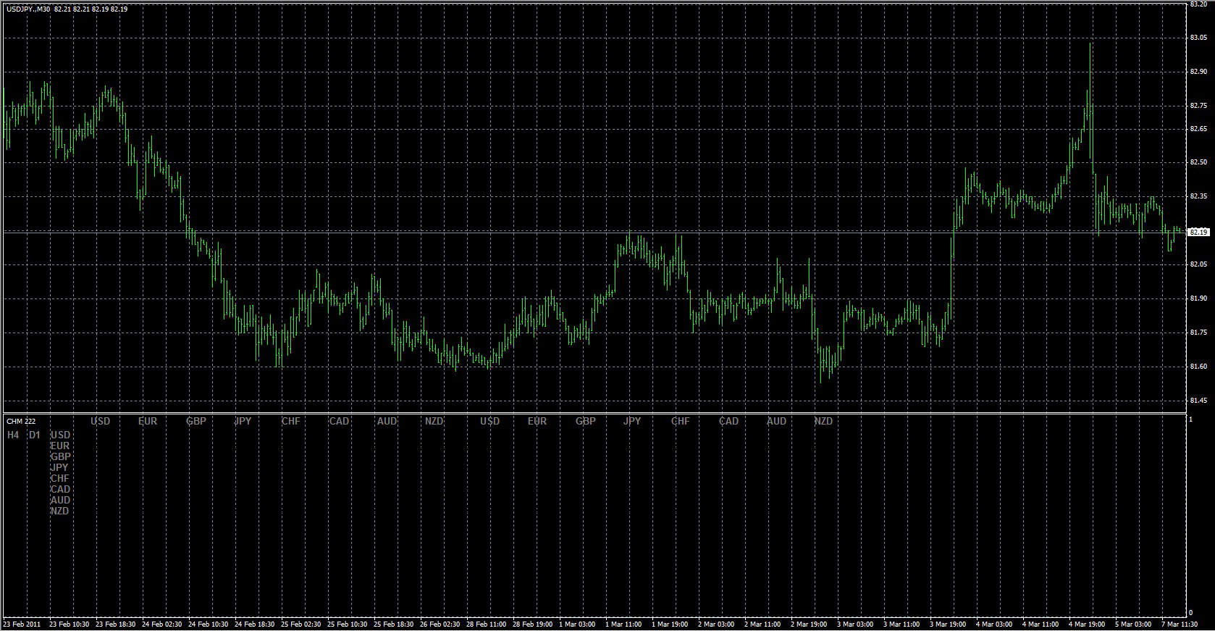Viewport: 1215px width, 631px height.
Task: Click USD in the vertical currency list
Action: pyautogui.click(x=61, y=435)
